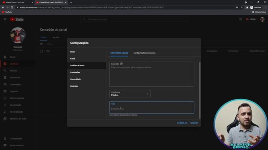
Task: Click the browser forward arrow
Action: (8, 7)
